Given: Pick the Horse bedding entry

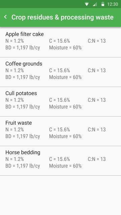Looking at the screenshot, I should pyautogui.click(x=61, y=161).
